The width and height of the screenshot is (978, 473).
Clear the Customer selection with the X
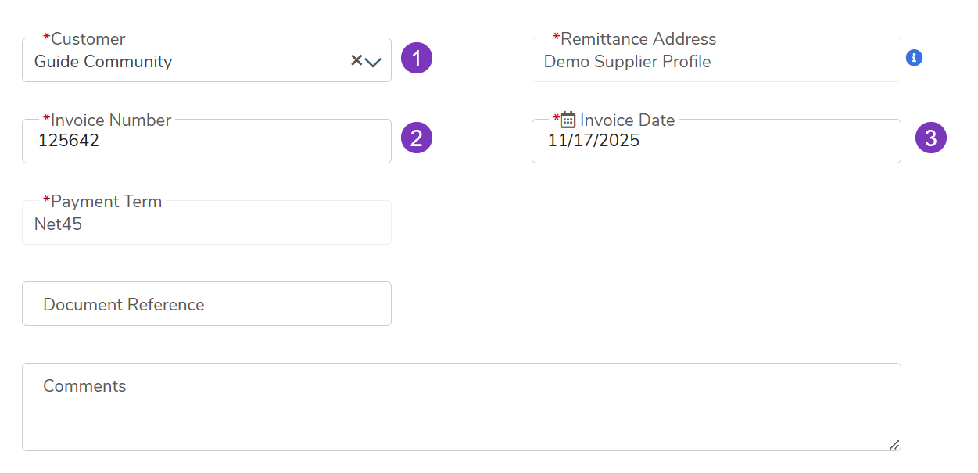tap(356, 60)
